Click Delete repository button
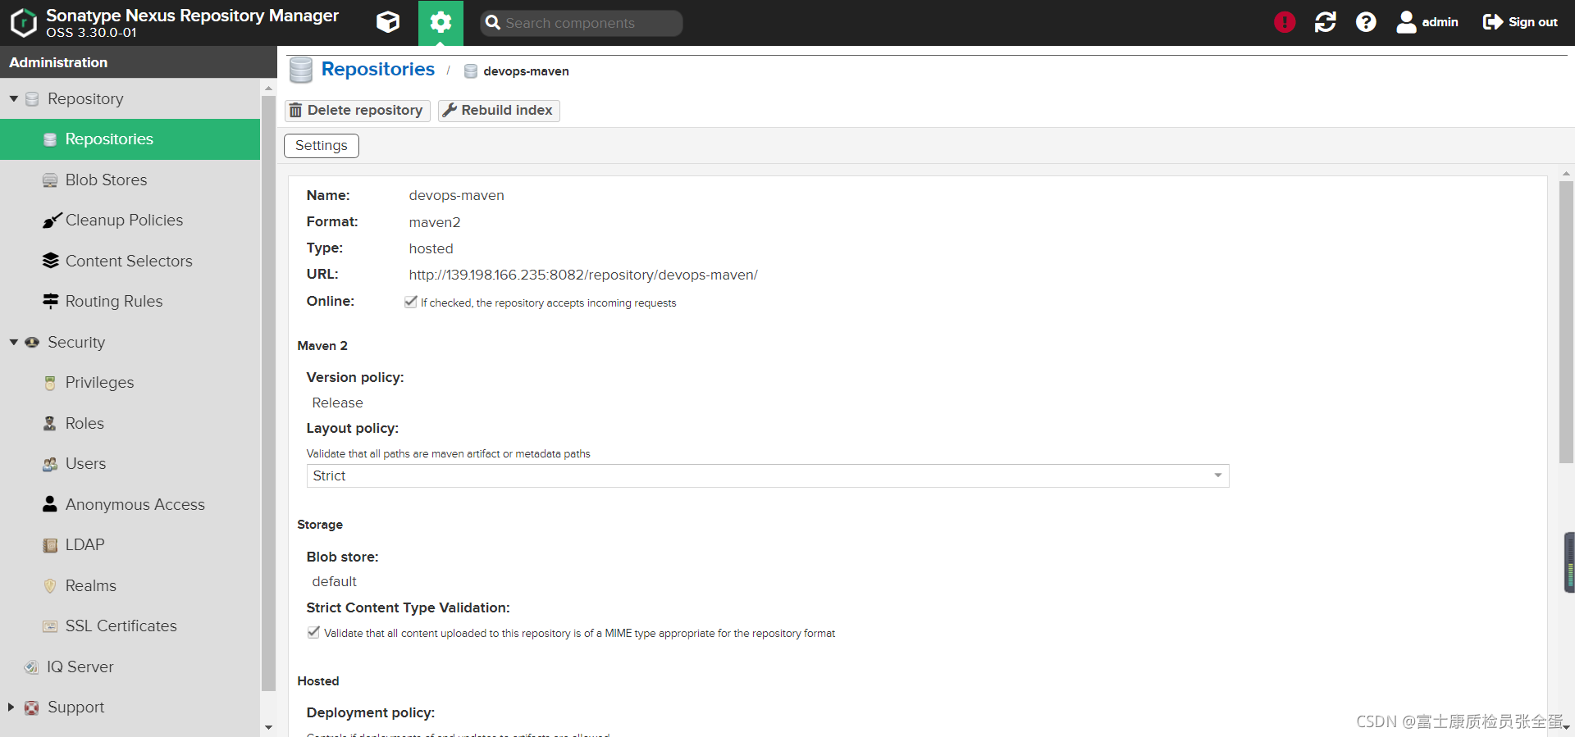Image resolution: width=1575 pixels, height=737 pixels. (x=357, y=111)
